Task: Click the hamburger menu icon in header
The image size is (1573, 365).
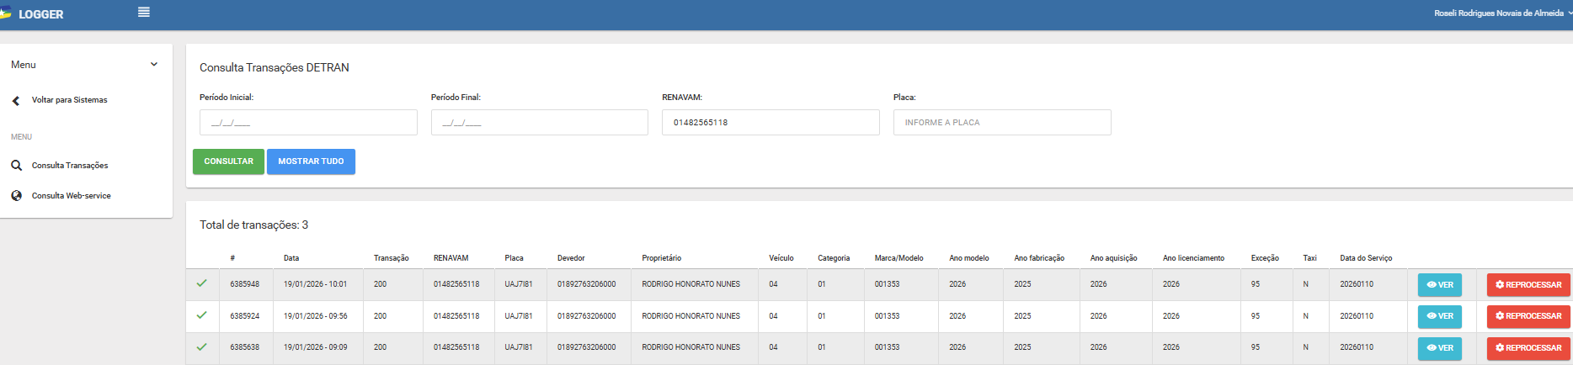Action: (x=144, y=13)
